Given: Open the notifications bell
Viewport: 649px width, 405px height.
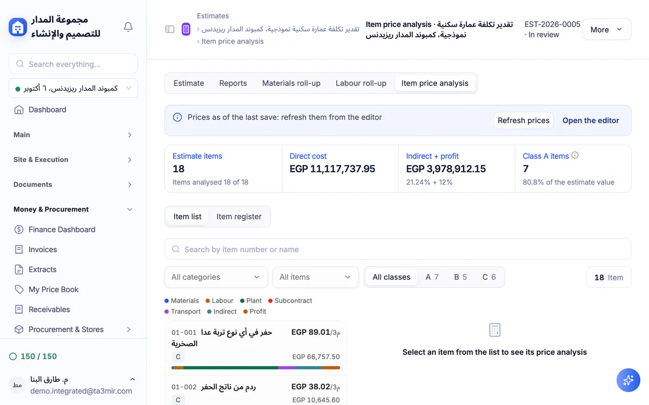Looking at the screenshot, I should coord(128,26).
